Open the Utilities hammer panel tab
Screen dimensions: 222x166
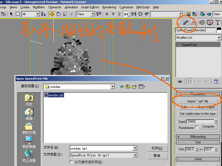click(x=218, y=22)
